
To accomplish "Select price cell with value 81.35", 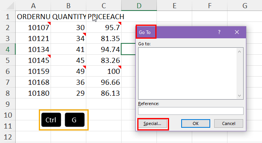I will [x=104, y=38].
